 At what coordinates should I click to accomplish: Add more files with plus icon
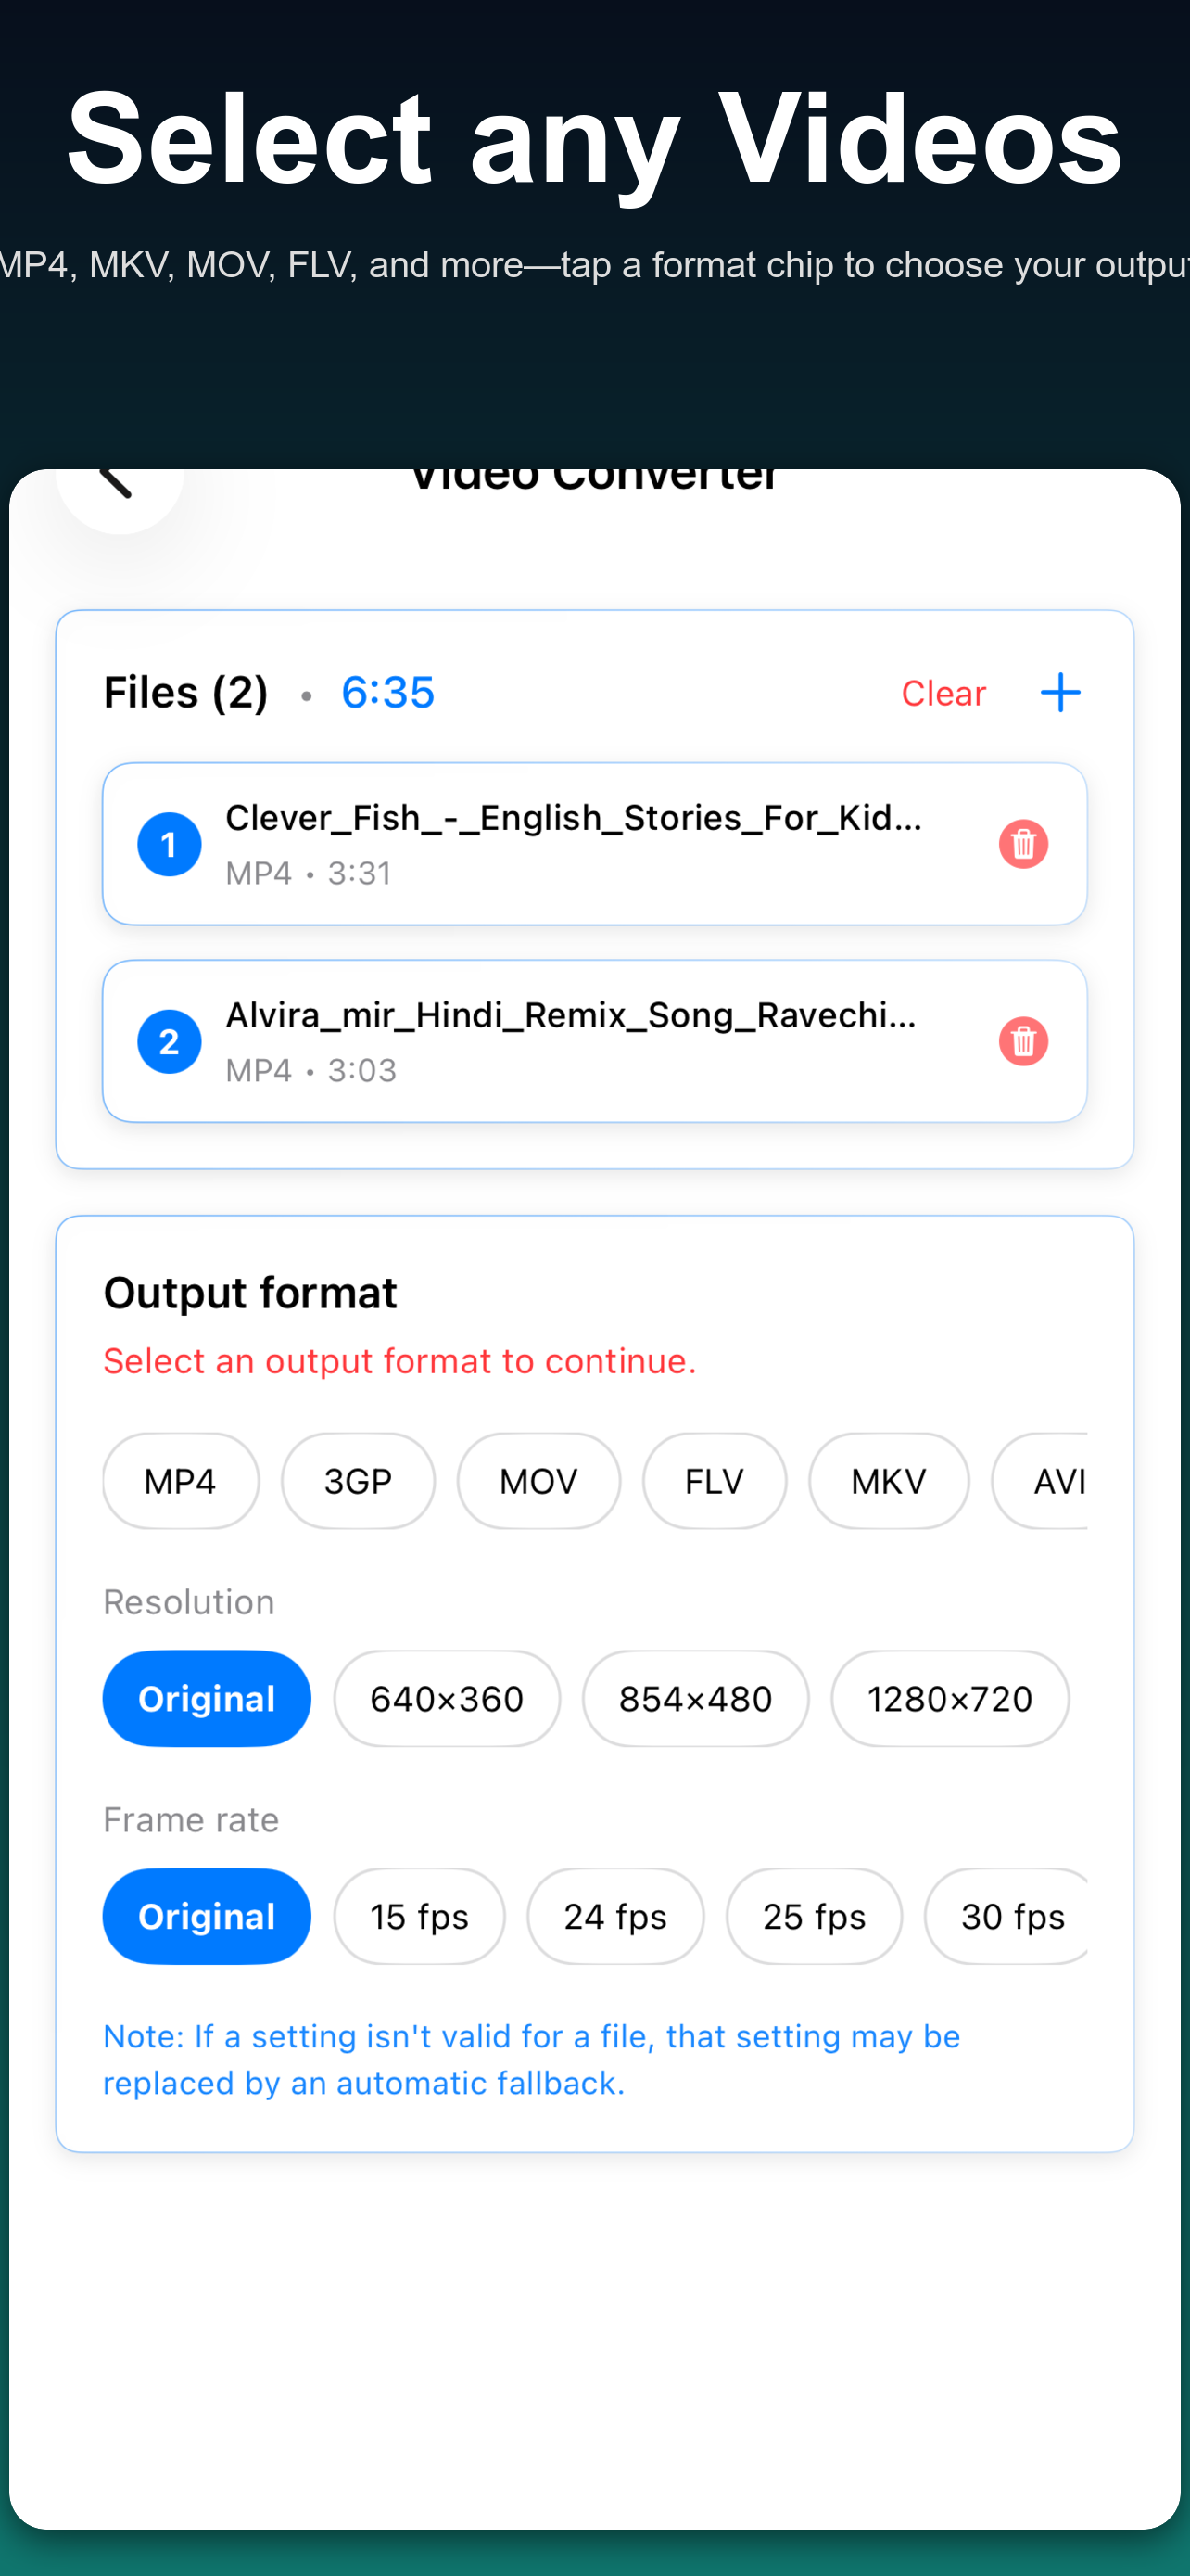(1060, 693)
